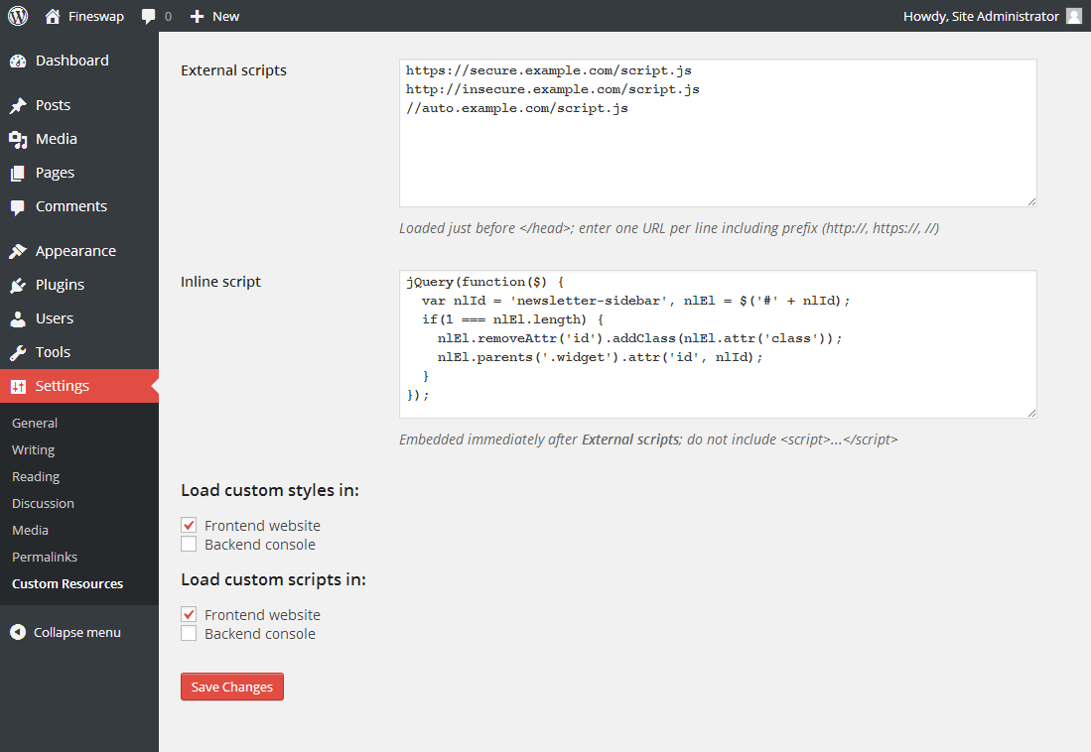Click the Tools wrench icon
The height and width of the screenshot is (752, 1091).
point(18,353)
